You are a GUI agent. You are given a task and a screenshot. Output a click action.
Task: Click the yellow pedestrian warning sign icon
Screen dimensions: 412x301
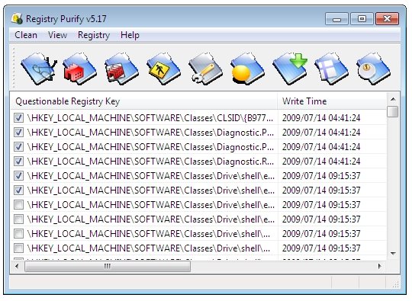point(164,69)
